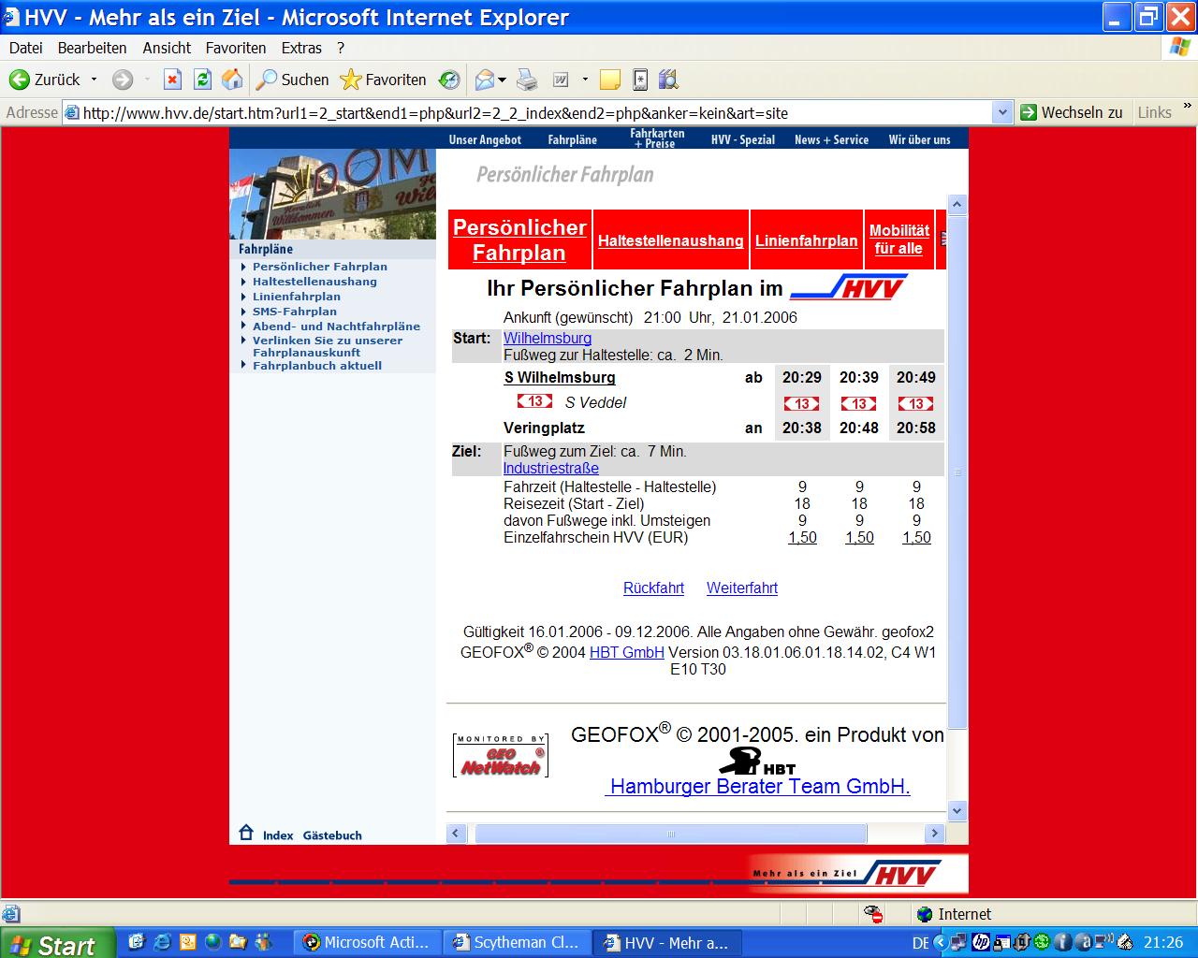Image resolution: width=1198 pixels, height=958 pixels.
Task: Go to the home page house icon
Action: pos(232,80)
